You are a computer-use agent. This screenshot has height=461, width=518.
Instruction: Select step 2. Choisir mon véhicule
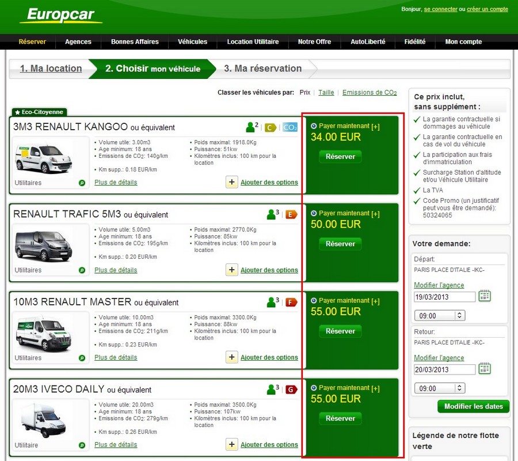coord(153,69)
